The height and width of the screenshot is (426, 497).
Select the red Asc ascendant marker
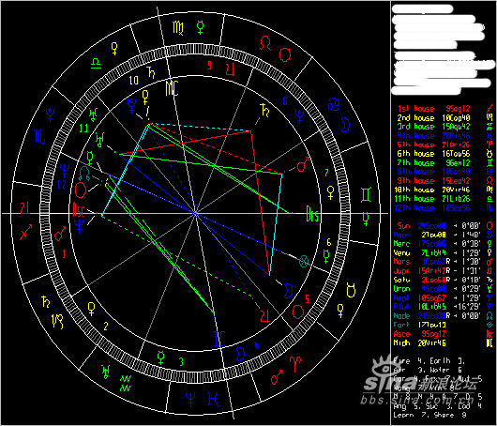point(78,209)
